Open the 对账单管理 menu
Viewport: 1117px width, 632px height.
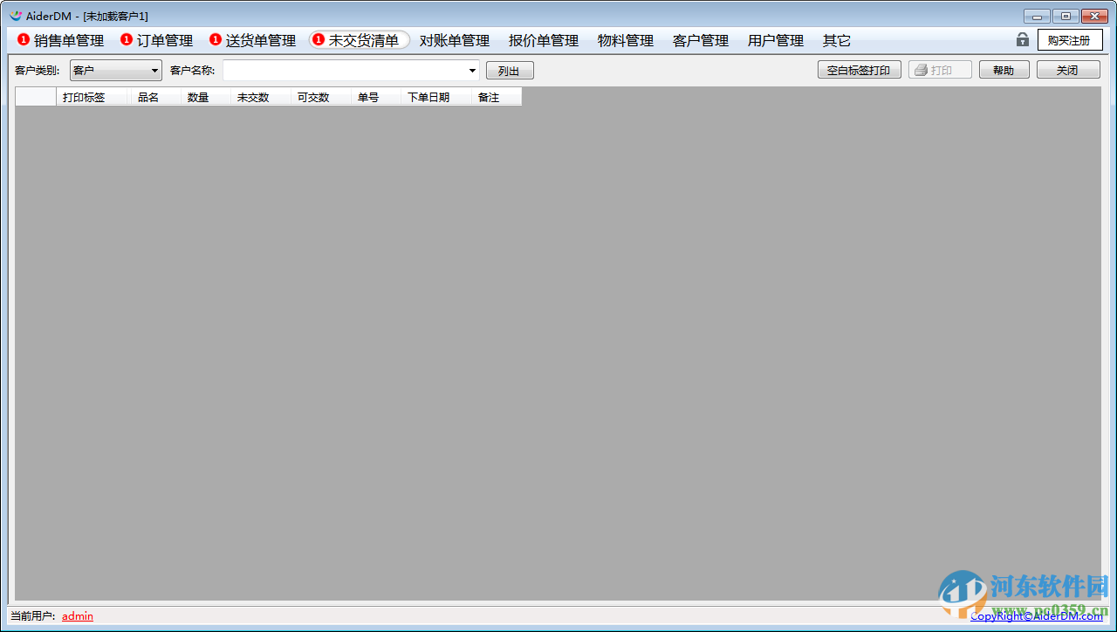tap(453, 40)
